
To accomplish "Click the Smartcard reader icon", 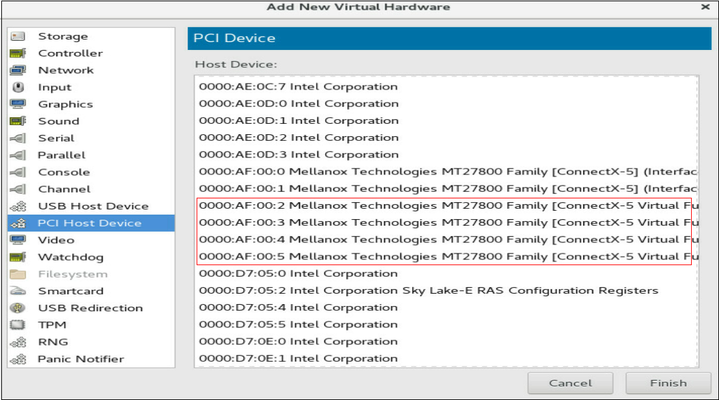I will coord(18,291).
